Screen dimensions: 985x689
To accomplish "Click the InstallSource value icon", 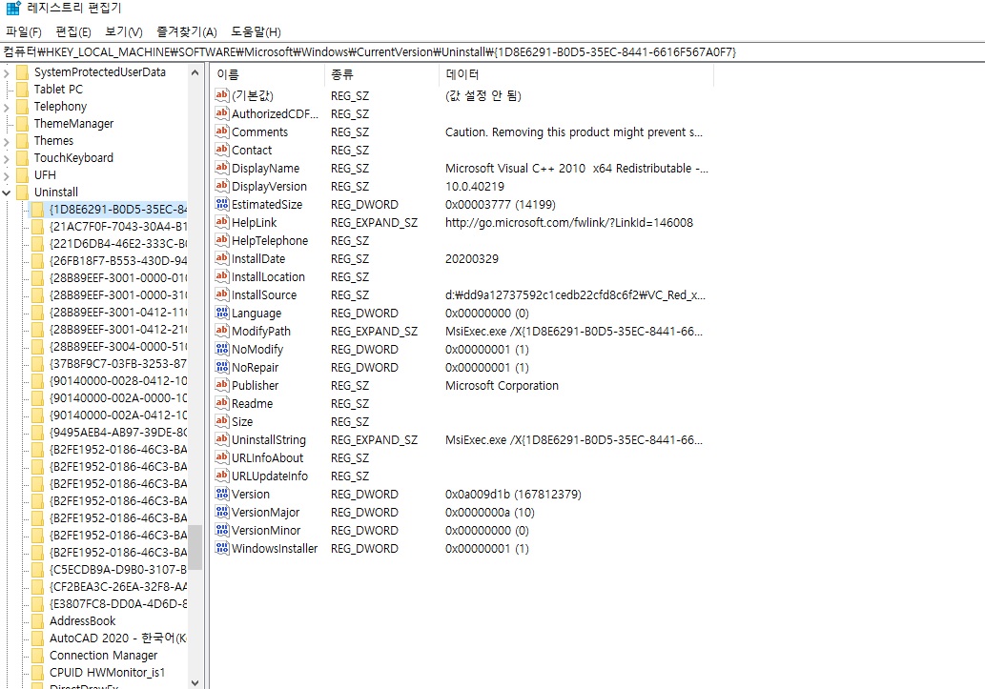I will tap(222, 295).
